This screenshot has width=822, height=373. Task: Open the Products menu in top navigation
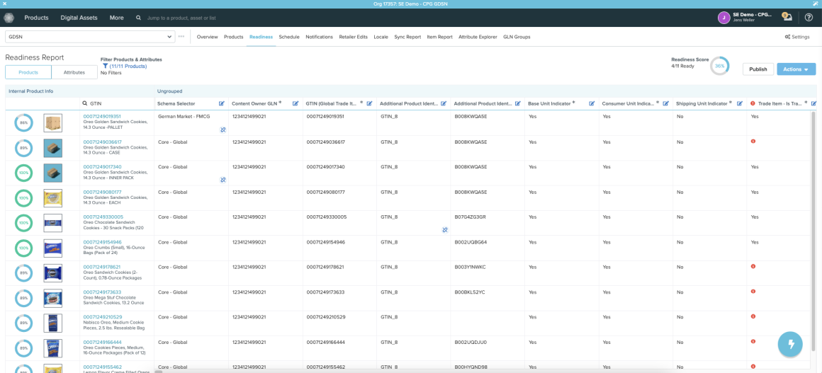coord(36,18)
